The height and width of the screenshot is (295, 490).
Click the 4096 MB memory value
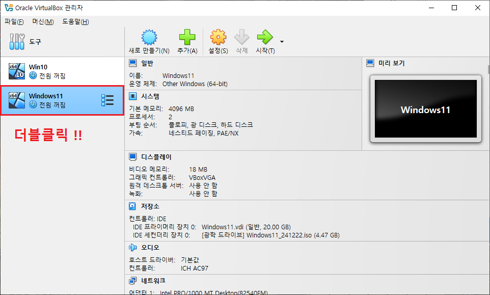click(181, 109)
